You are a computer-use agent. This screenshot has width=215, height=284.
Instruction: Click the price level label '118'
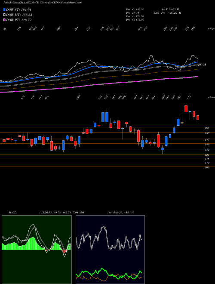(207, 159)
